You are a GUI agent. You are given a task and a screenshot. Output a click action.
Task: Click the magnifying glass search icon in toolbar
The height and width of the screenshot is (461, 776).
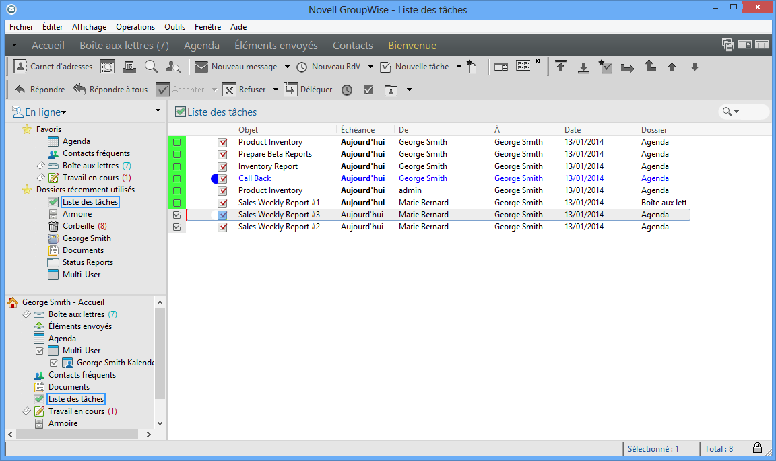click(151, 66)
